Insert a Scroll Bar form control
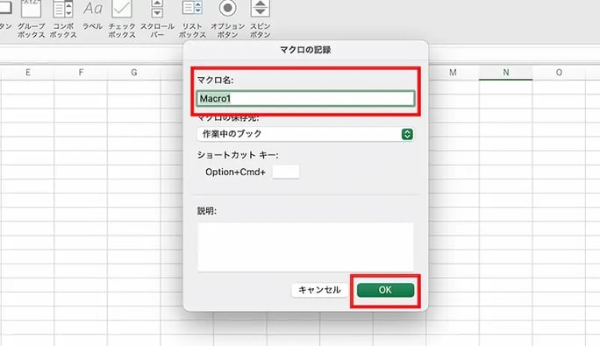The height and width of the screenshot is (346, 600). (157, 19)
